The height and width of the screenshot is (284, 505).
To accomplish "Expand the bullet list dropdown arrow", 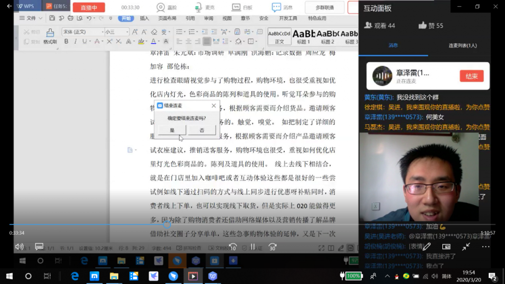I will tap(184, 32).
